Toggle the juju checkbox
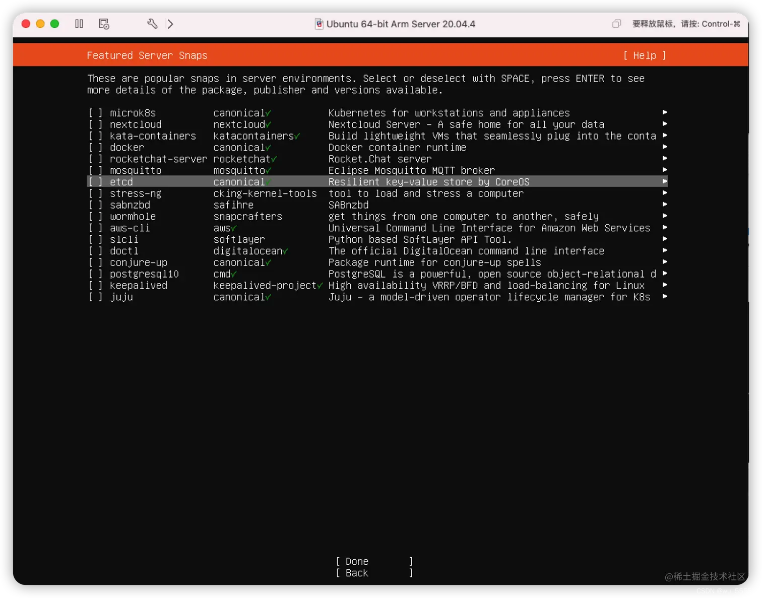Viewport: 762px width, 598px height. 95,297
